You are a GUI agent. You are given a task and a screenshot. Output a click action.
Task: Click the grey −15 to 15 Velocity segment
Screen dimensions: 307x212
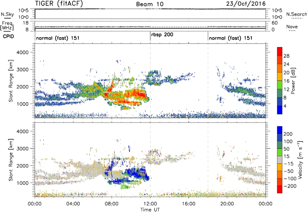coord(280,160)
